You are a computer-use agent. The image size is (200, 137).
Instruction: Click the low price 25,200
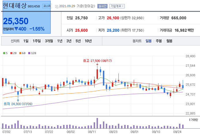pos(113,30)
